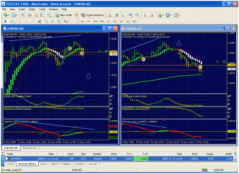This screenshot has width=239, height=173.
Task: Toggle the Terminal window icon
Action: pos(43,15)
